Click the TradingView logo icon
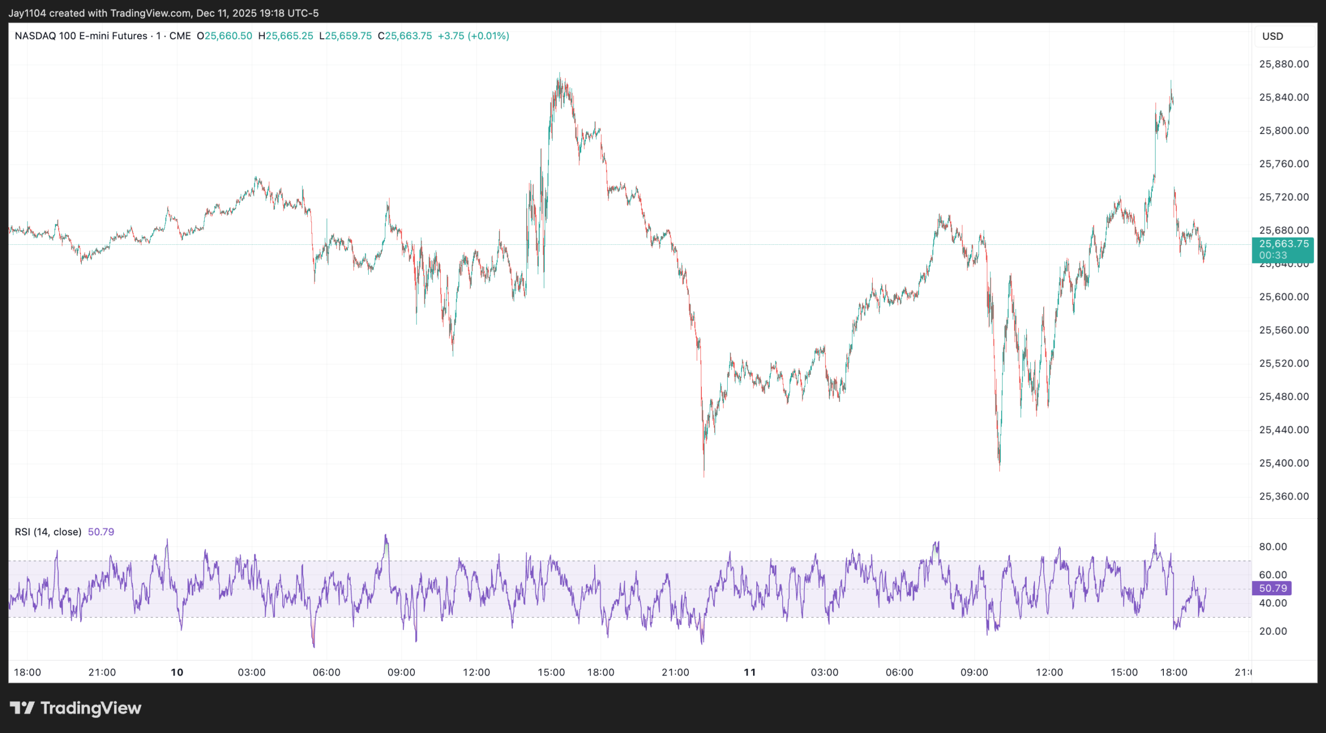The image size is (1326, 733). 22,708
